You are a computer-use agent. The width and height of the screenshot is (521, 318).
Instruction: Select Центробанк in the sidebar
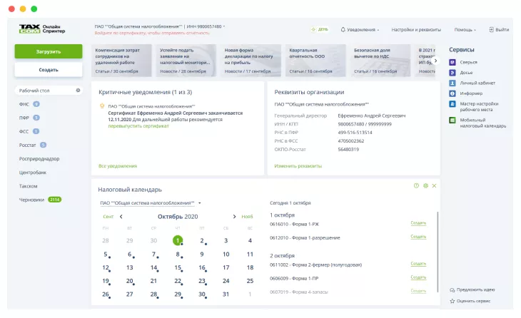tap(33, 173)
